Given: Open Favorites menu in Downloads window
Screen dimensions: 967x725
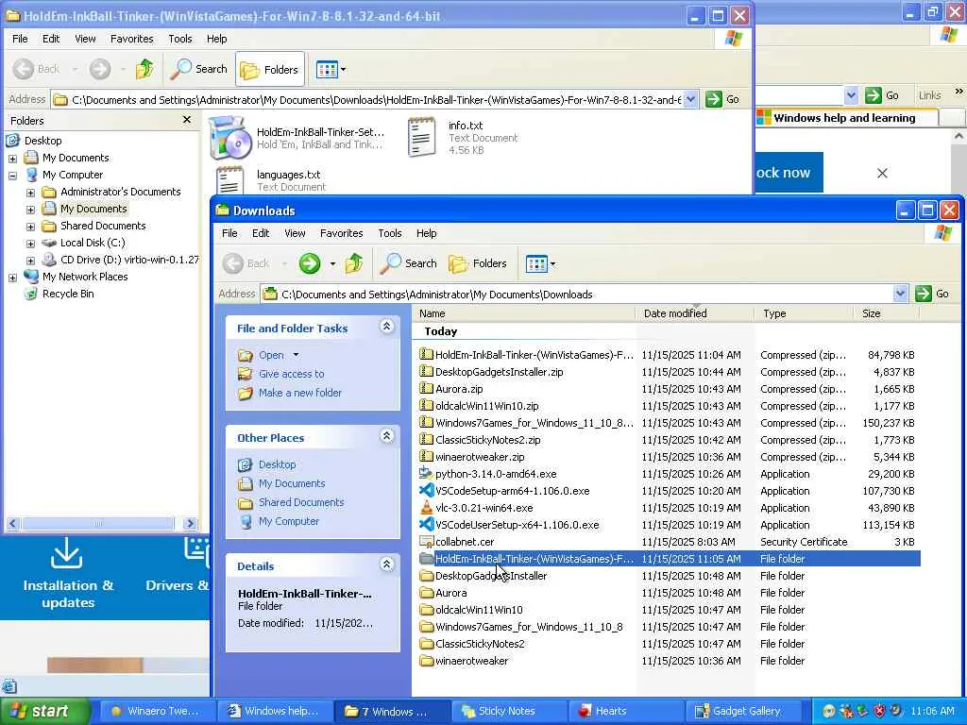Looking at the screenshot, I should pyautogui.click(x=341, y=233).
